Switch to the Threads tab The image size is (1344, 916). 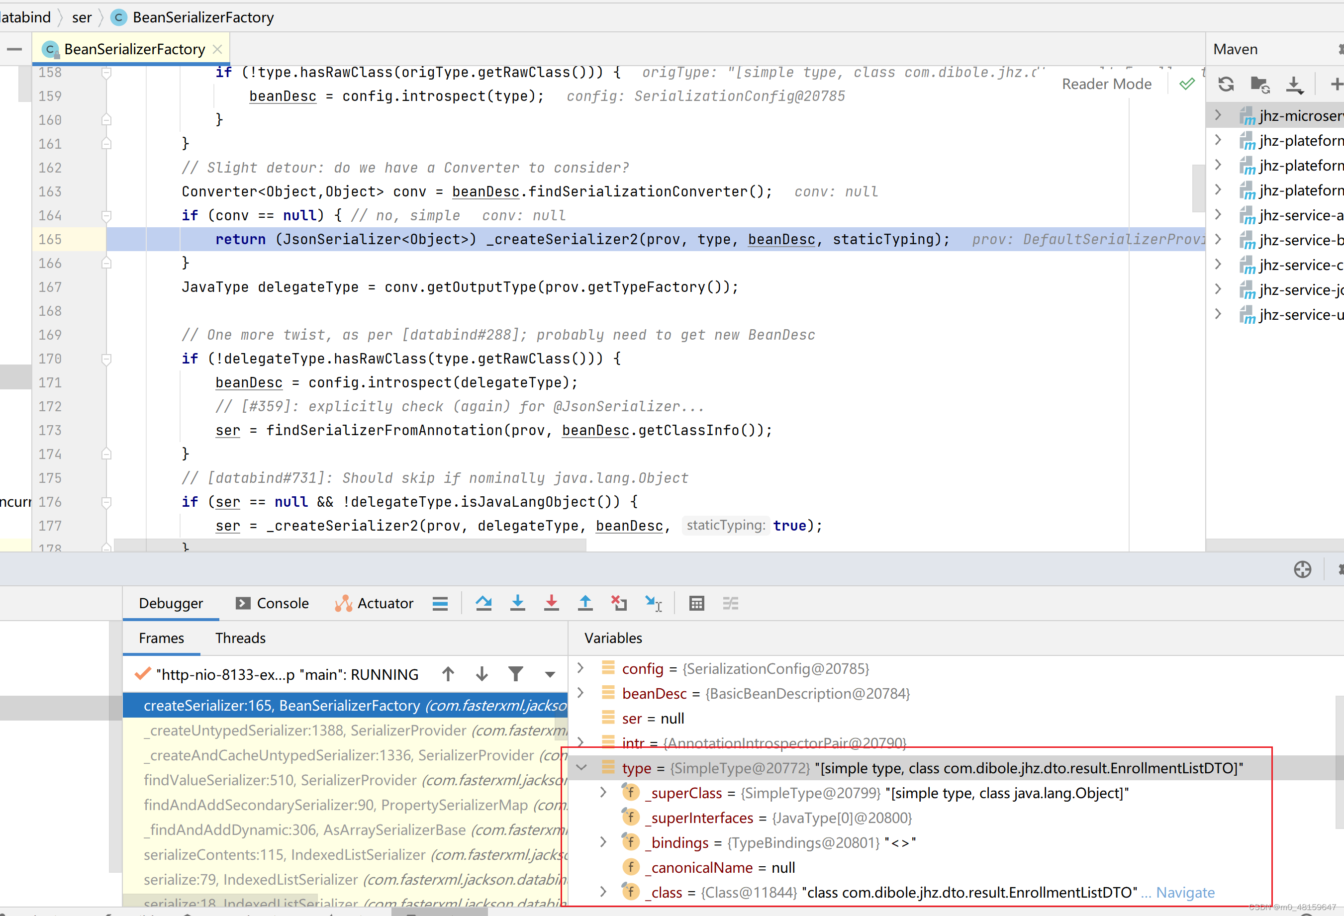240,638
